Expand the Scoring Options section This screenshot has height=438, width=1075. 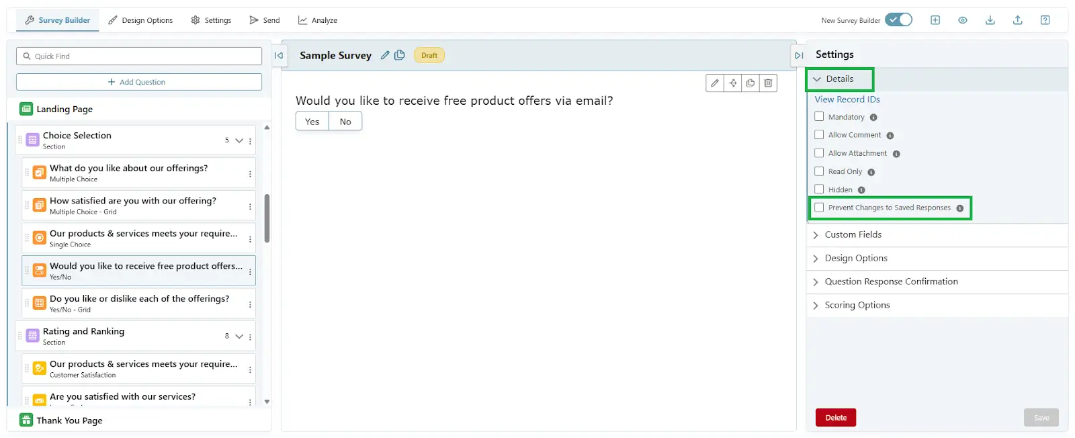tap(851, 305)
